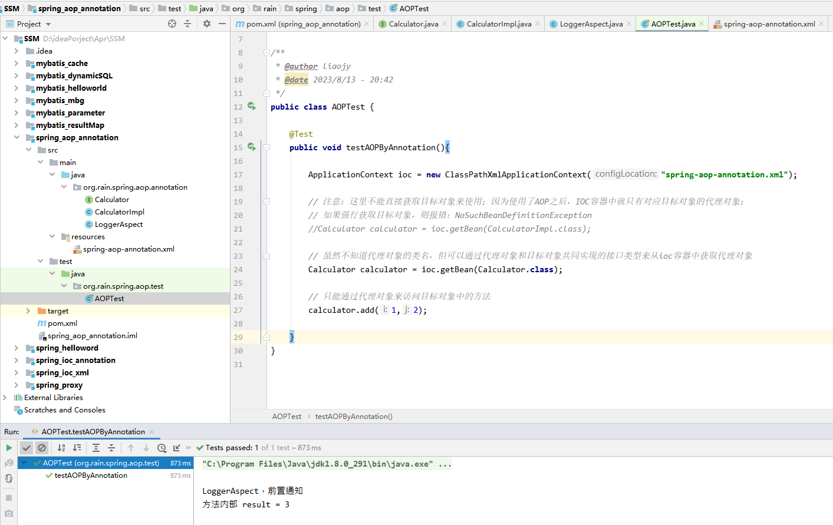Fold testAOPByAnnotation method body
The width and height of the screenshot is (833, 525).
(266, 147)
